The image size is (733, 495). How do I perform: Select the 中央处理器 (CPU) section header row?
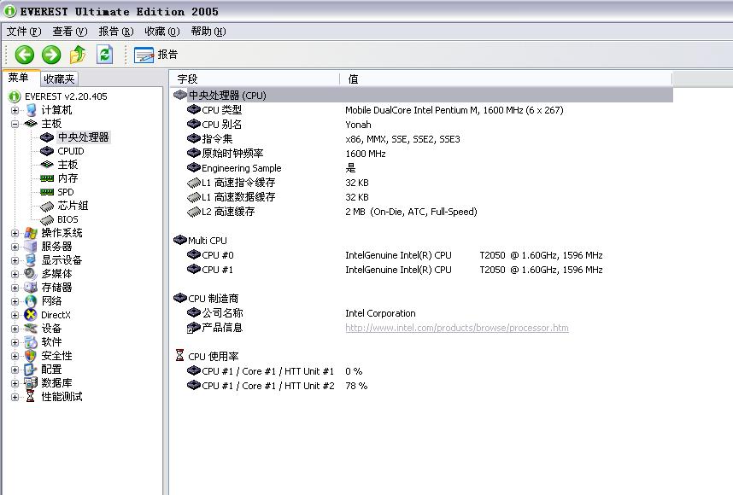423,96
